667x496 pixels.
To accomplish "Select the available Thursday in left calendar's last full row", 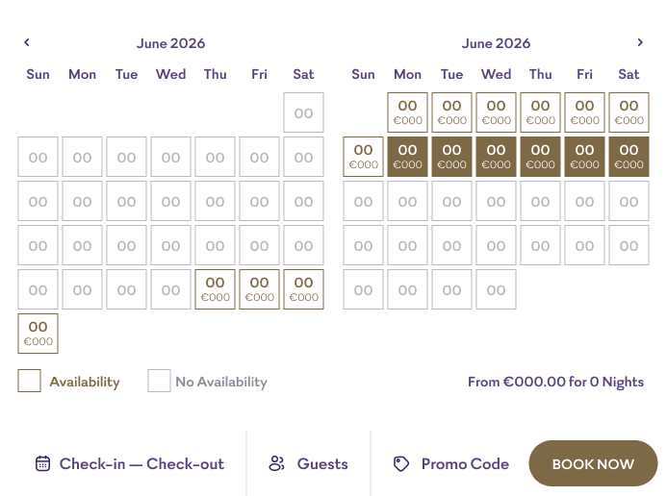I will pos(215,289).
